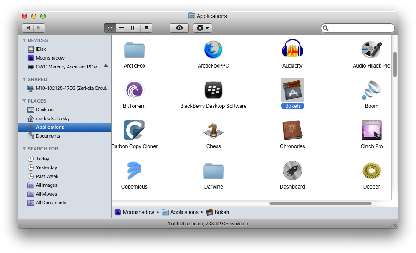This screenshot has height=253, width=416.
Task: Click Moonshadow in the path bar
Action: (138, 212)
